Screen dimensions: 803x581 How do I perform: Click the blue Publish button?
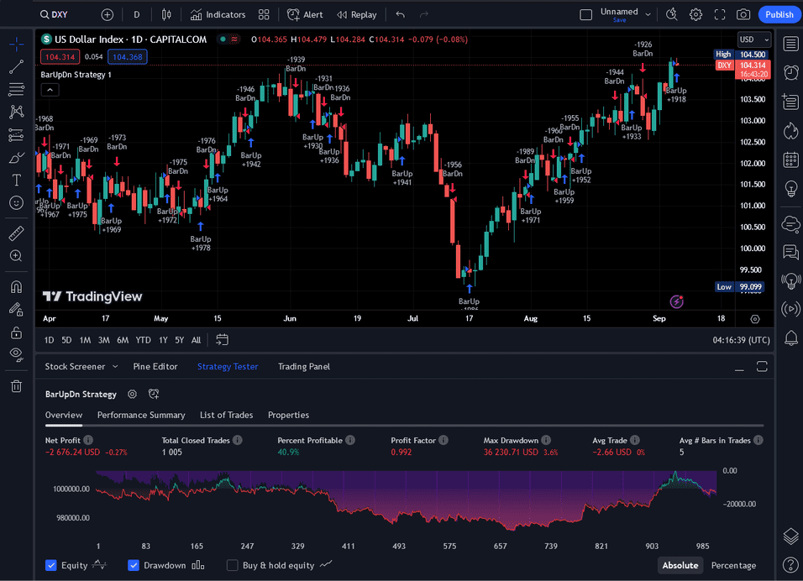(x=779, y=14)
